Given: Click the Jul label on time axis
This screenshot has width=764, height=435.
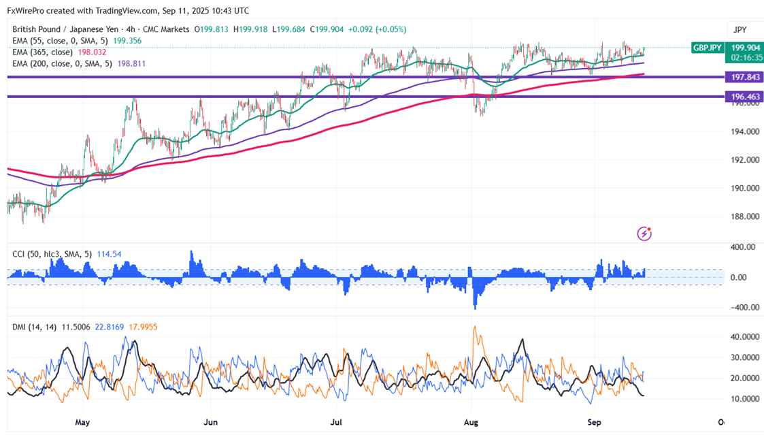Looking at the screenshot, I should pos(336,422).
